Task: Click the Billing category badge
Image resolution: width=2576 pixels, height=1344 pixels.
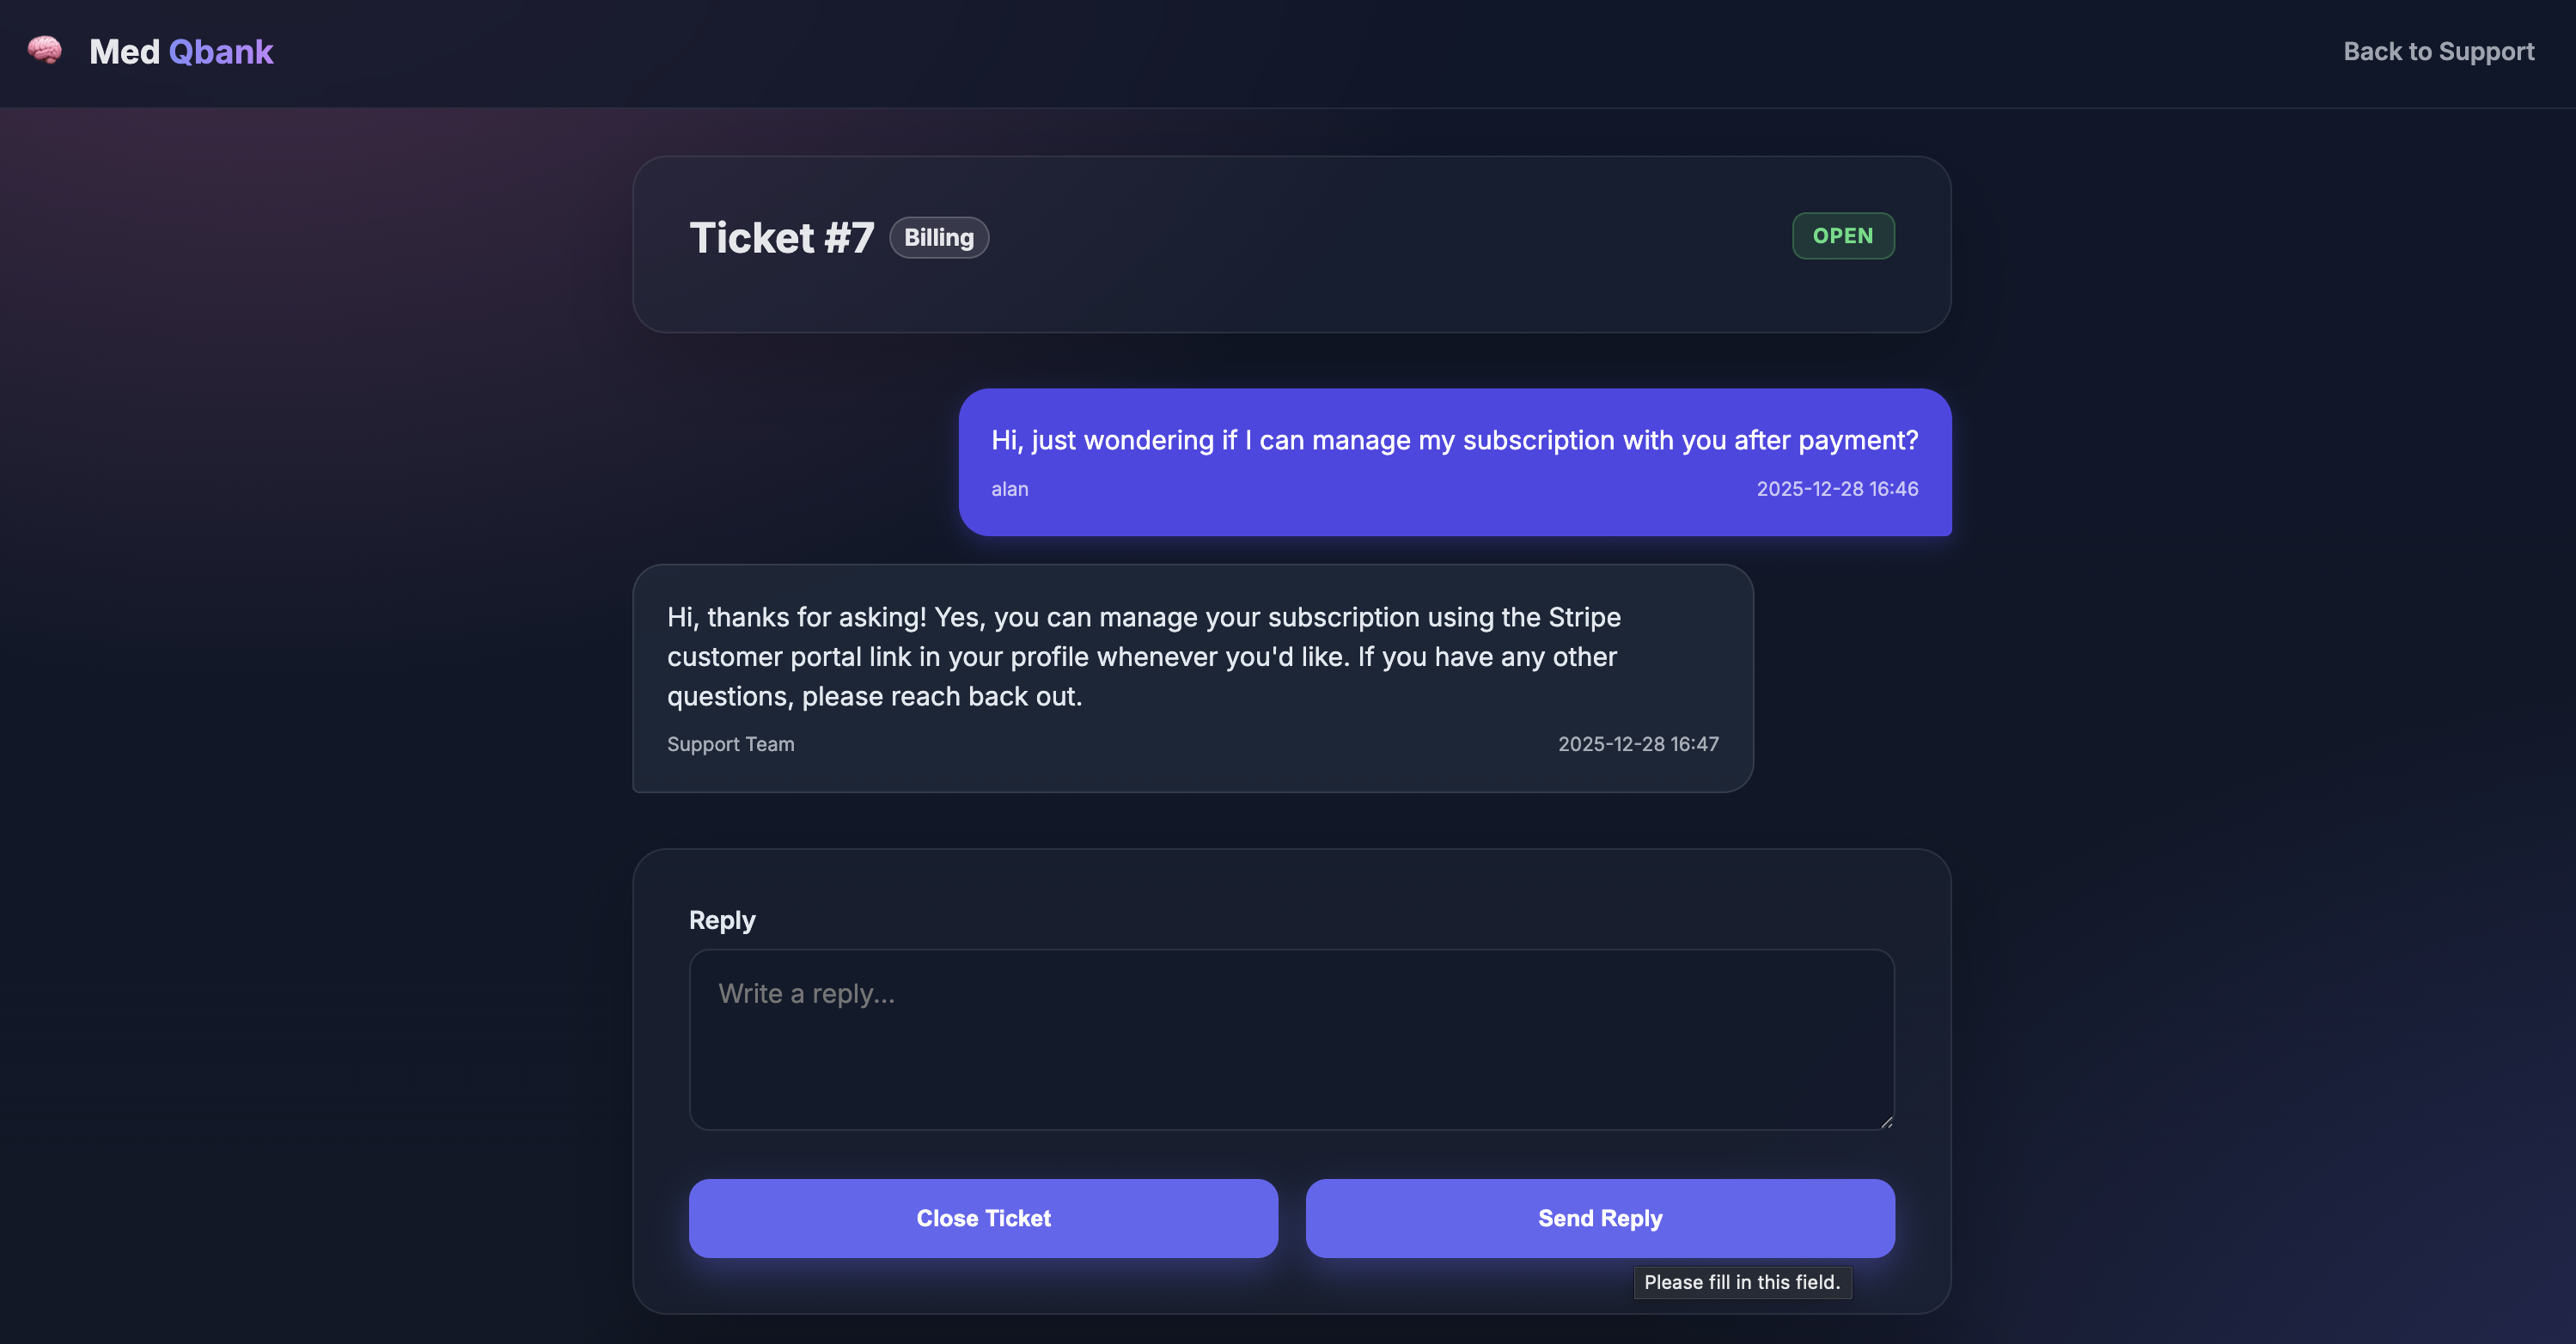Action: tap(938, 237)
